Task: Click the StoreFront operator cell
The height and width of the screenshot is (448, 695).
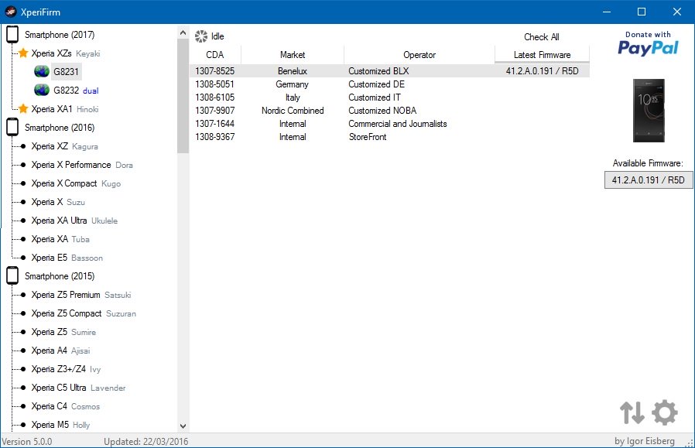Action: 368,137
